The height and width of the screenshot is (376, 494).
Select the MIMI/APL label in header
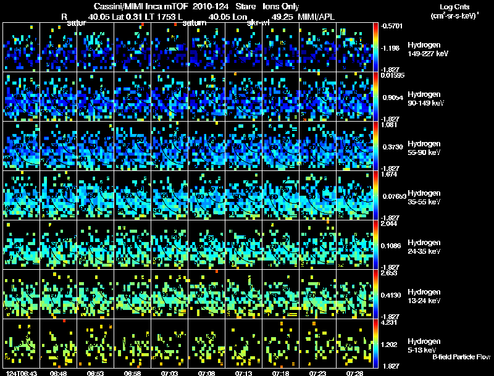pos(318,17)
